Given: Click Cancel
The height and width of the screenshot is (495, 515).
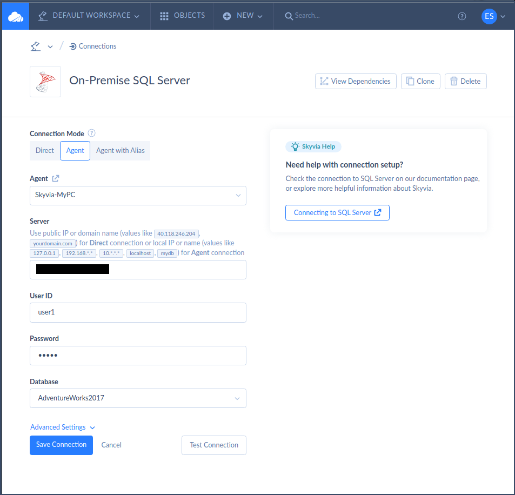Looking at the screenshot, I should (111, 445).
